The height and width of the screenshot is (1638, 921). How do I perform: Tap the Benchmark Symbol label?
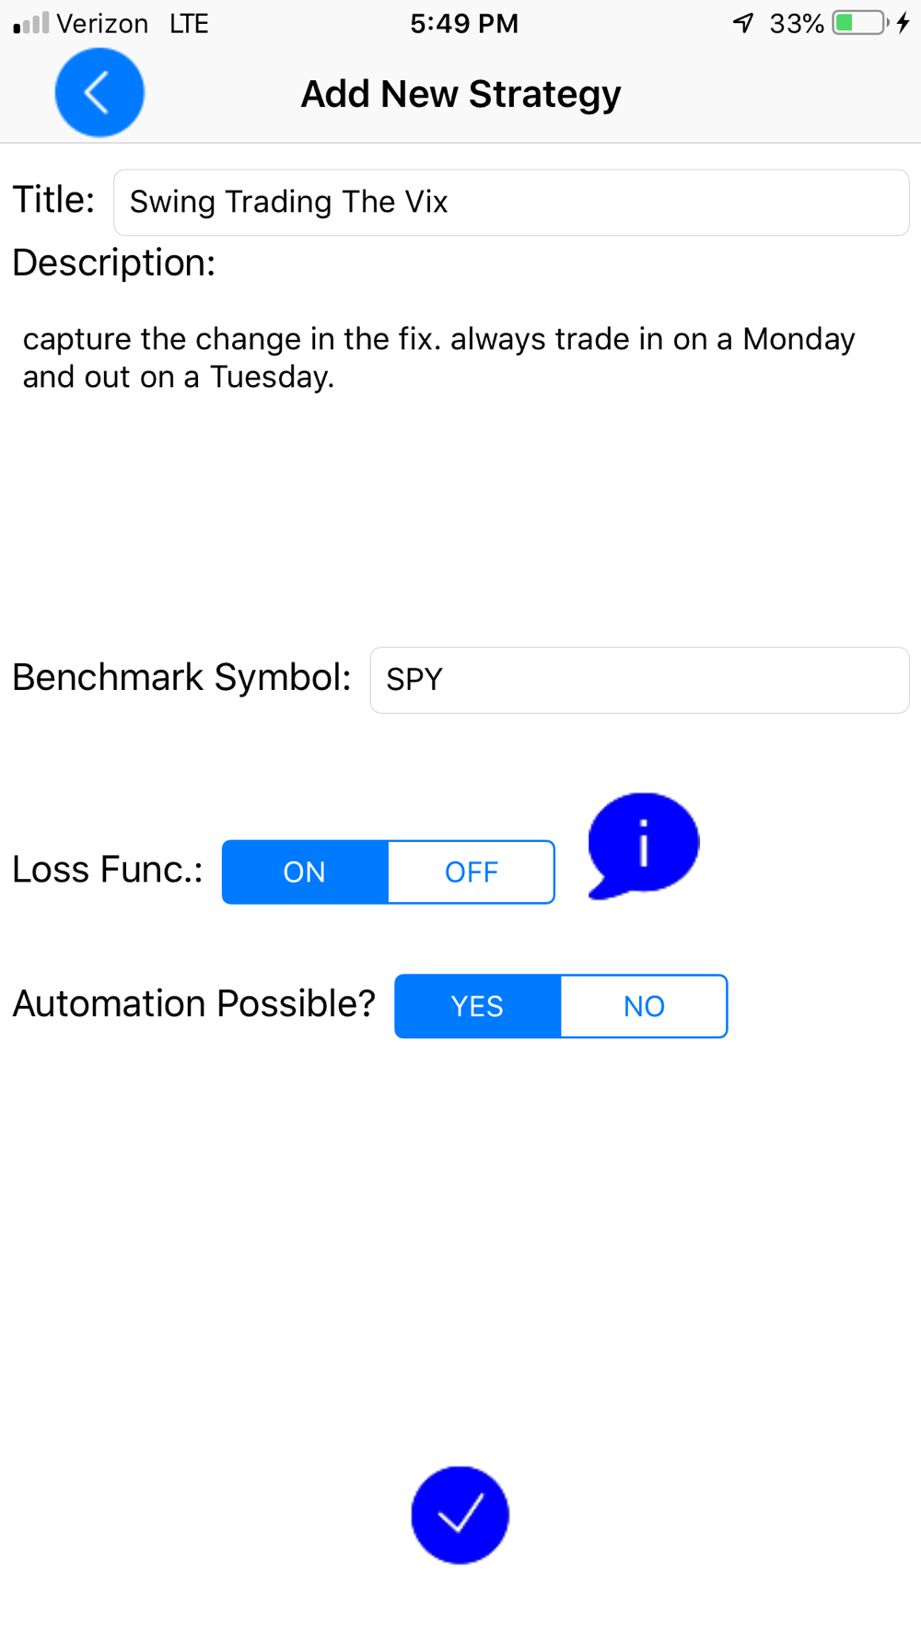(181, 678)
